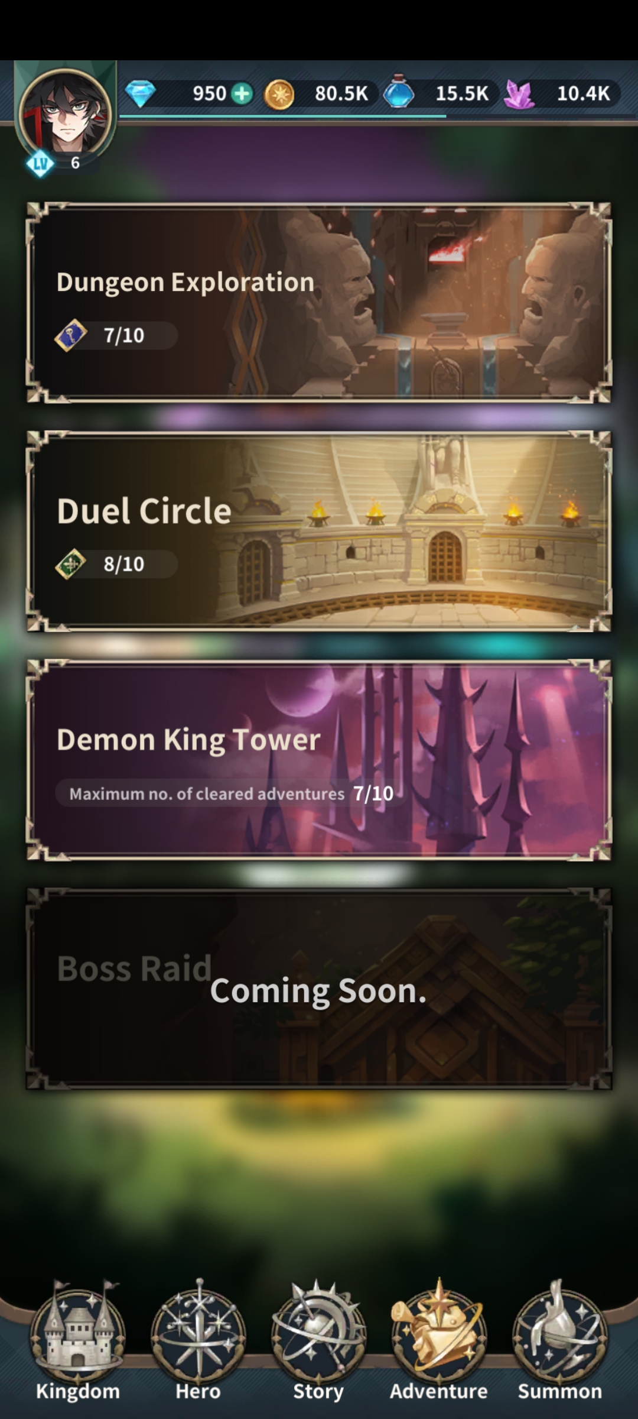Enter the Duel Circle arena
The height and width of the screenshot is (1419, 638).
[x=319, y=531]
